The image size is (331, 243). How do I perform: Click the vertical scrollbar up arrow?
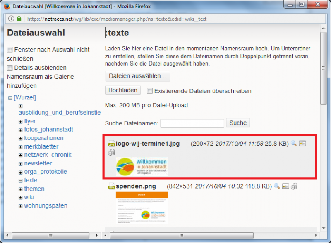point(324,28)
